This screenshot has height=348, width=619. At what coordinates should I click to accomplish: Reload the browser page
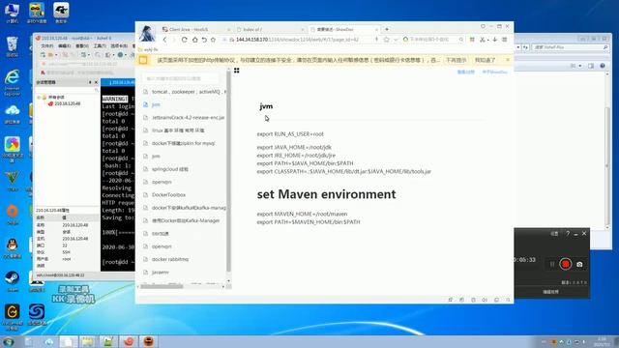pyautogui.click(x=185, y=40)
